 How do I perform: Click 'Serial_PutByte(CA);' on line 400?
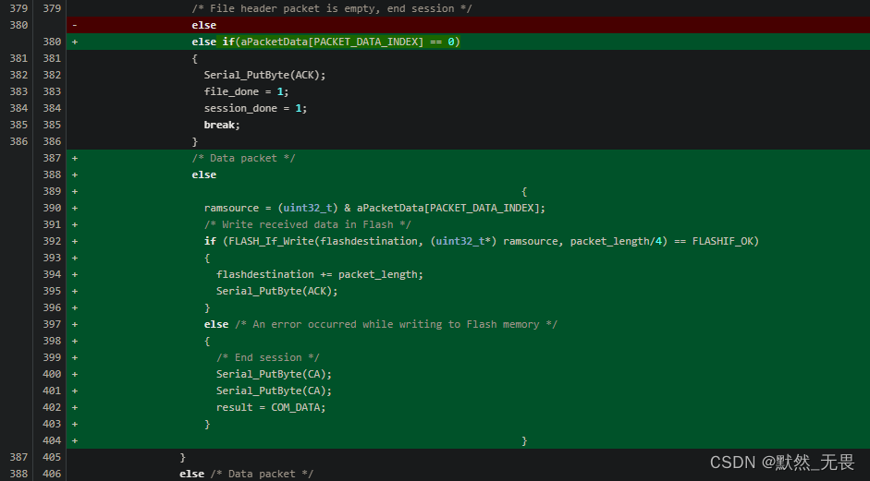[x=274, y=374]
